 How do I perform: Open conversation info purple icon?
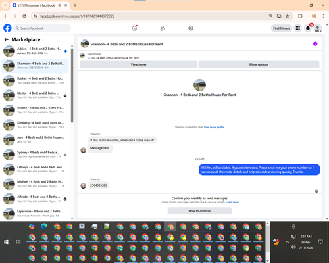pyautogui.click(x=315, y=44)
